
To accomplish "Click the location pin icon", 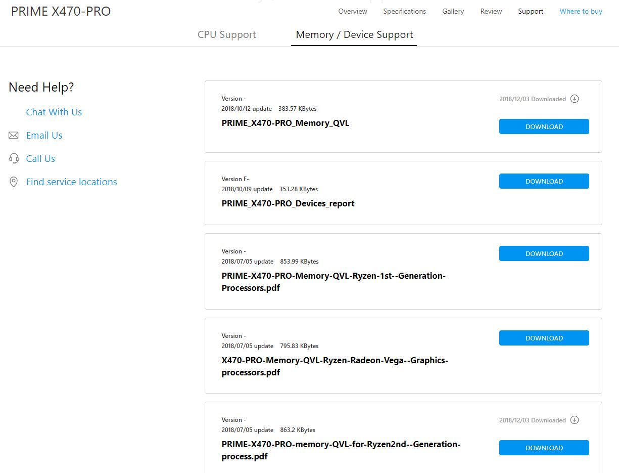I will click(x=14, y=182).
